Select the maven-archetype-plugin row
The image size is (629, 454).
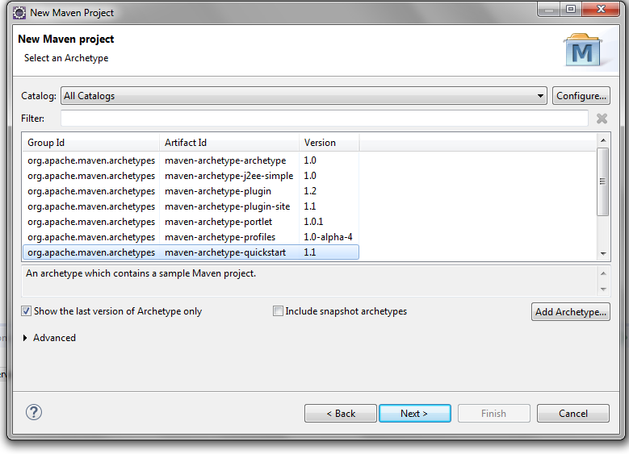click(x=191, y=191)
